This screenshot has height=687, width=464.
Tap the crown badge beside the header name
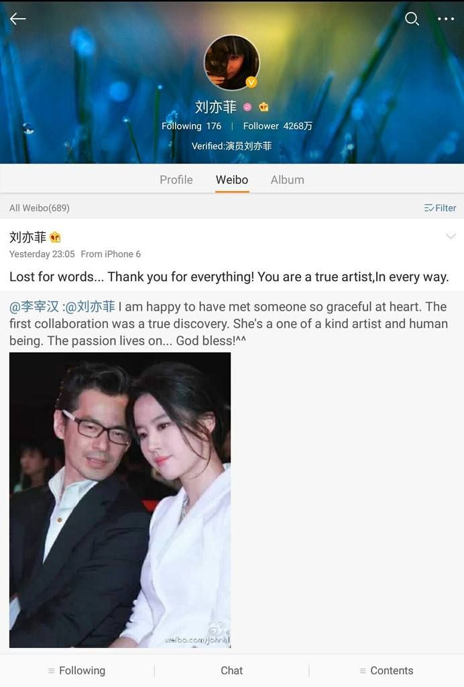pyautogui.click(x=264, y=107)
